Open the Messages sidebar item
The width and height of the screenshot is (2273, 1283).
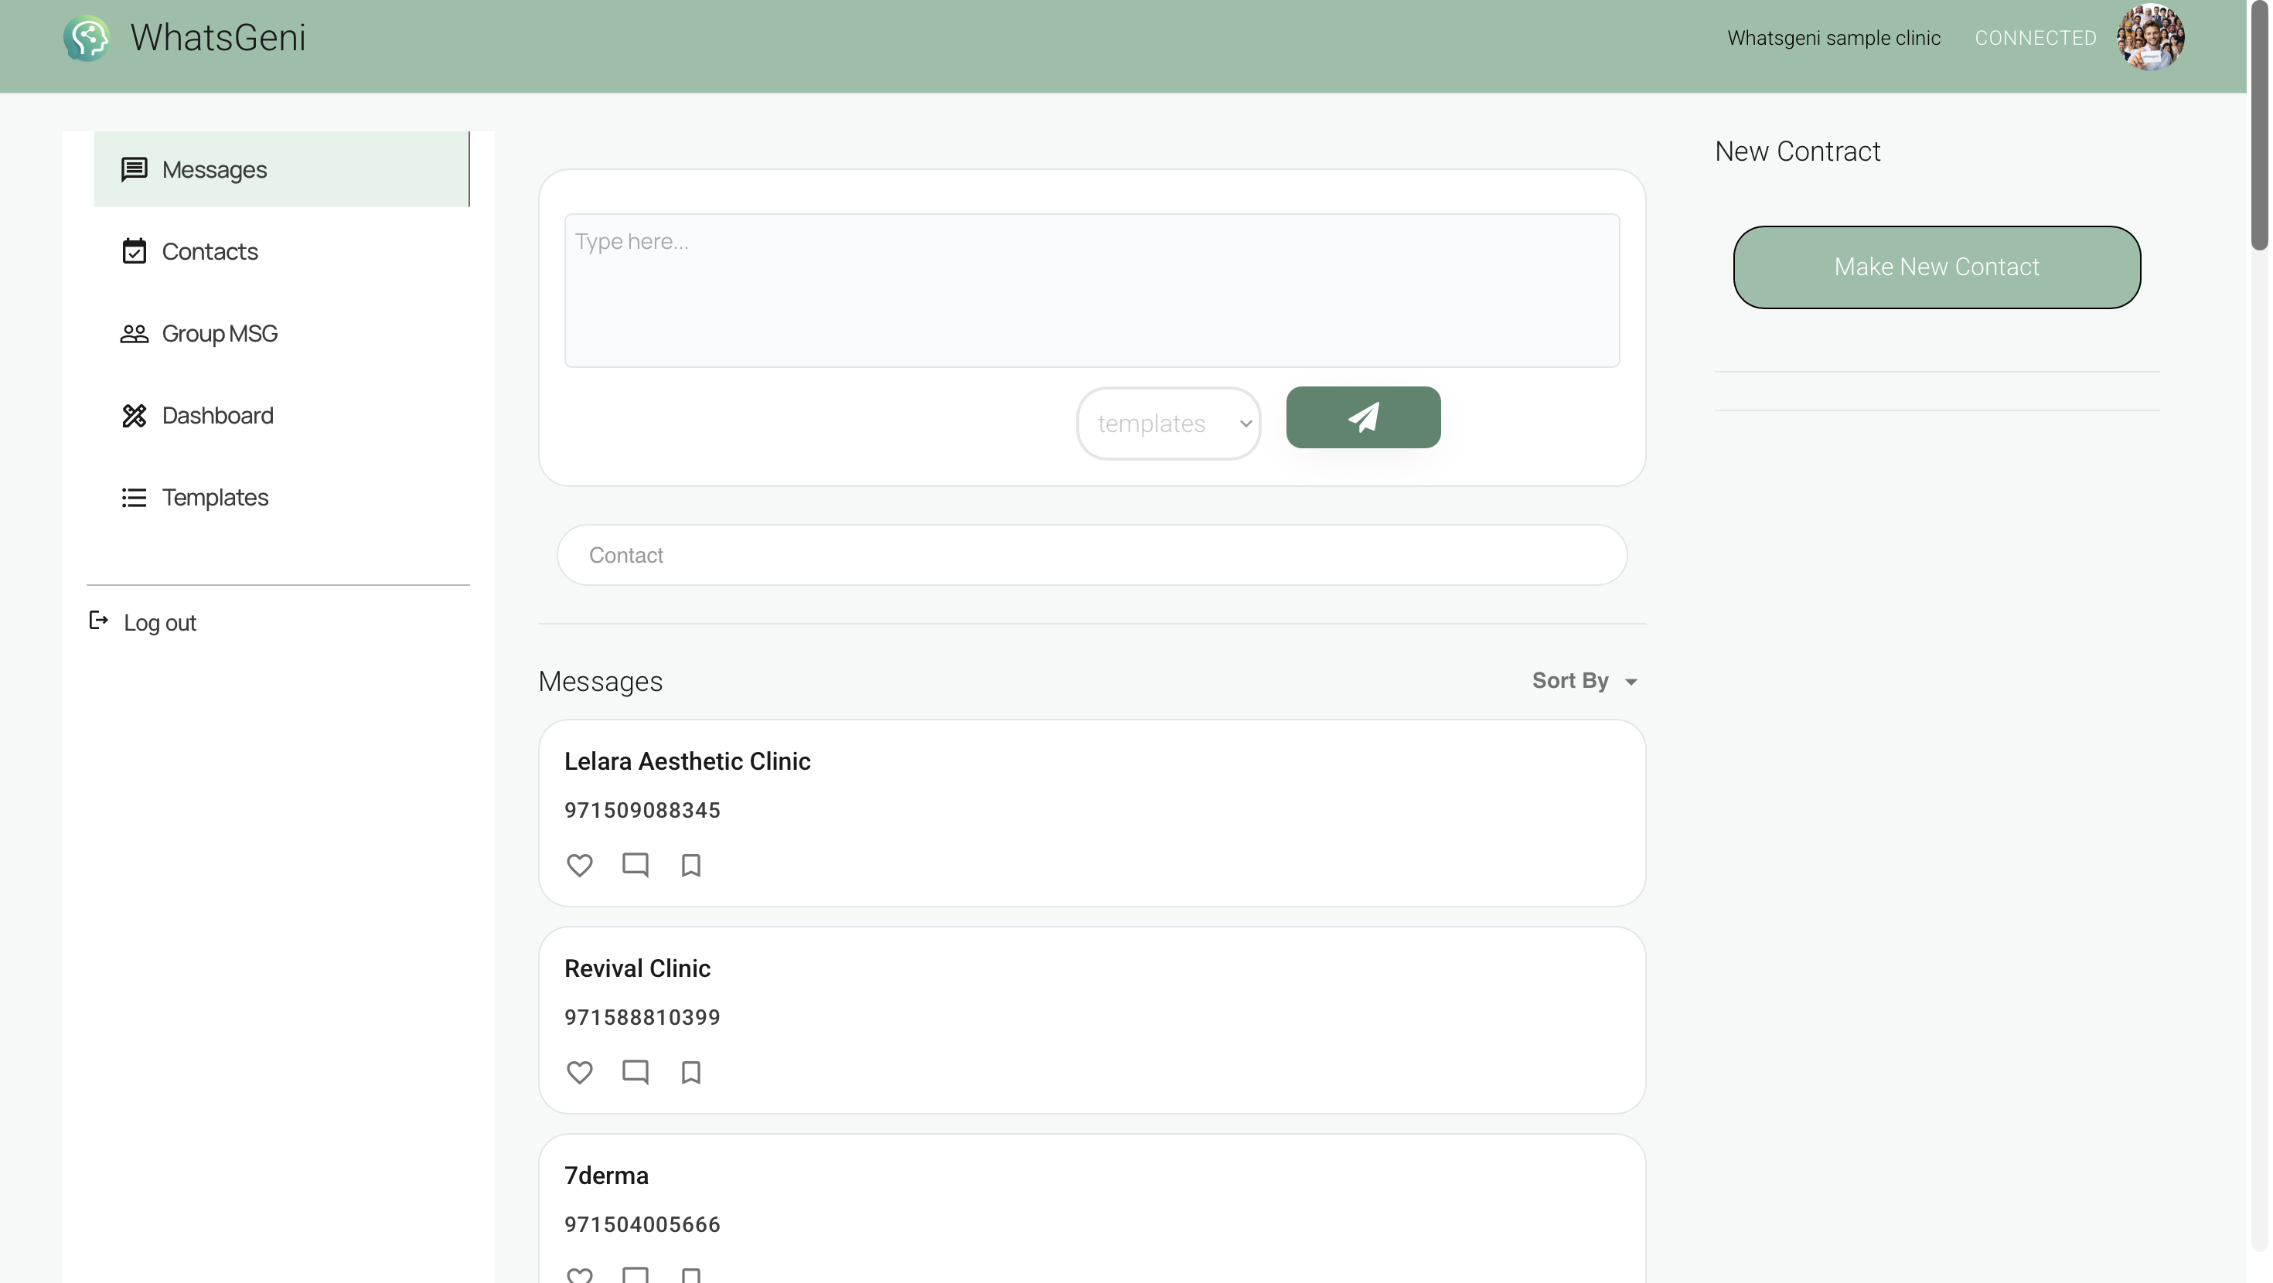[281, 169]
